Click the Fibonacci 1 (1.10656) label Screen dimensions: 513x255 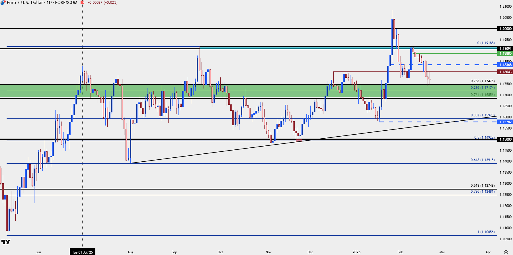pos(486,232)
